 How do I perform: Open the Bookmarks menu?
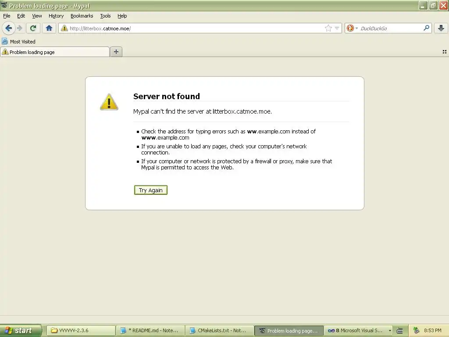click(x=82, y=16)
